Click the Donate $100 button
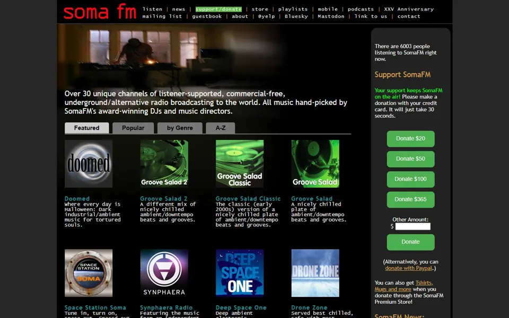 pos(410,179)
